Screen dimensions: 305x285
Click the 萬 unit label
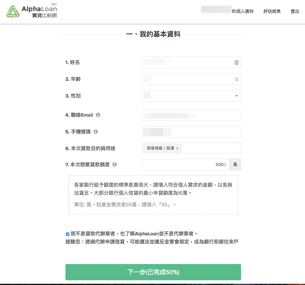(235, 164)
